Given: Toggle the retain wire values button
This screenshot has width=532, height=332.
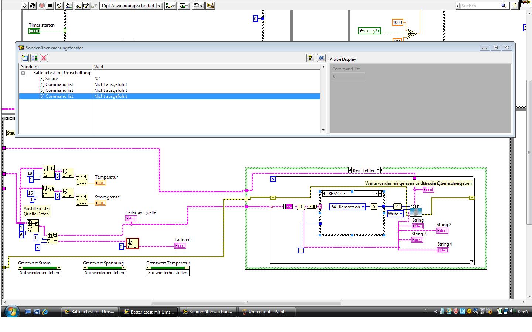Looking at the screenshot, I should (x=69, y=6).
